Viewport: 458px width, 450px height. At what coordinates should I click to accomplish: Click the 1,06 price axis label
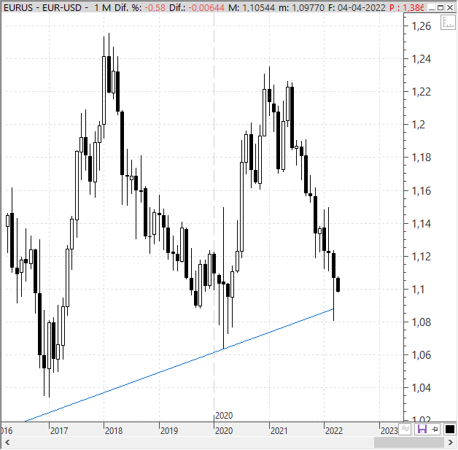422,355
